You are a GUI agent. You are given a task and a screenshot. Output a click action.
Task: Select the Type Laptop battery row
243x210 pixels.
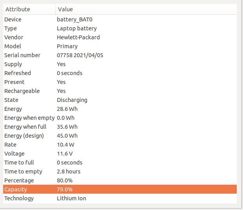(120, 28)
